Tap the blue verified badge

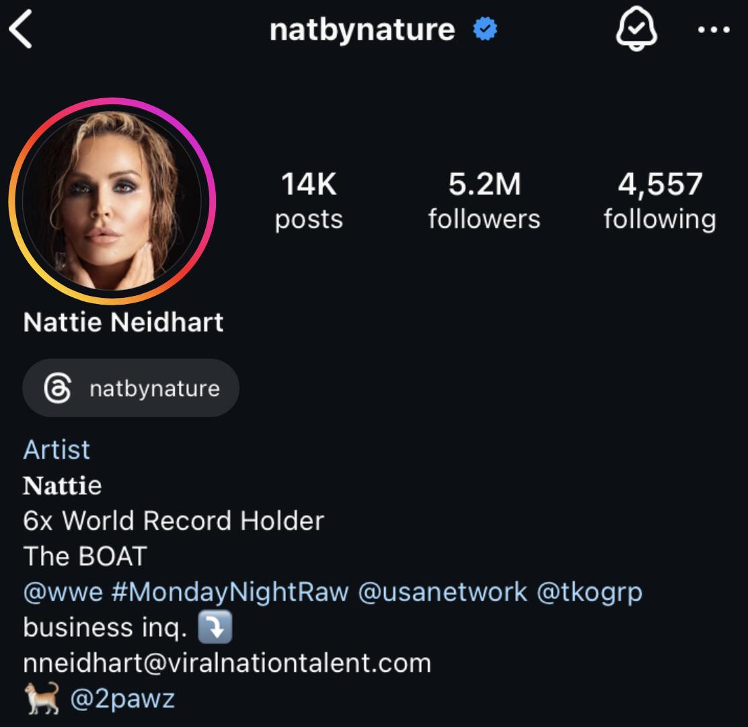[485, 30]
